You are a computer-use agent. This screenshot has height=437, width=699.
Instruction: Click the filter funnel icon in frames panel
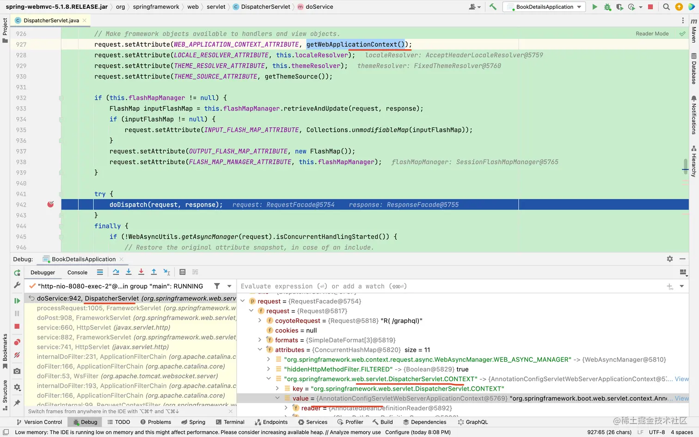coord(217,286)
